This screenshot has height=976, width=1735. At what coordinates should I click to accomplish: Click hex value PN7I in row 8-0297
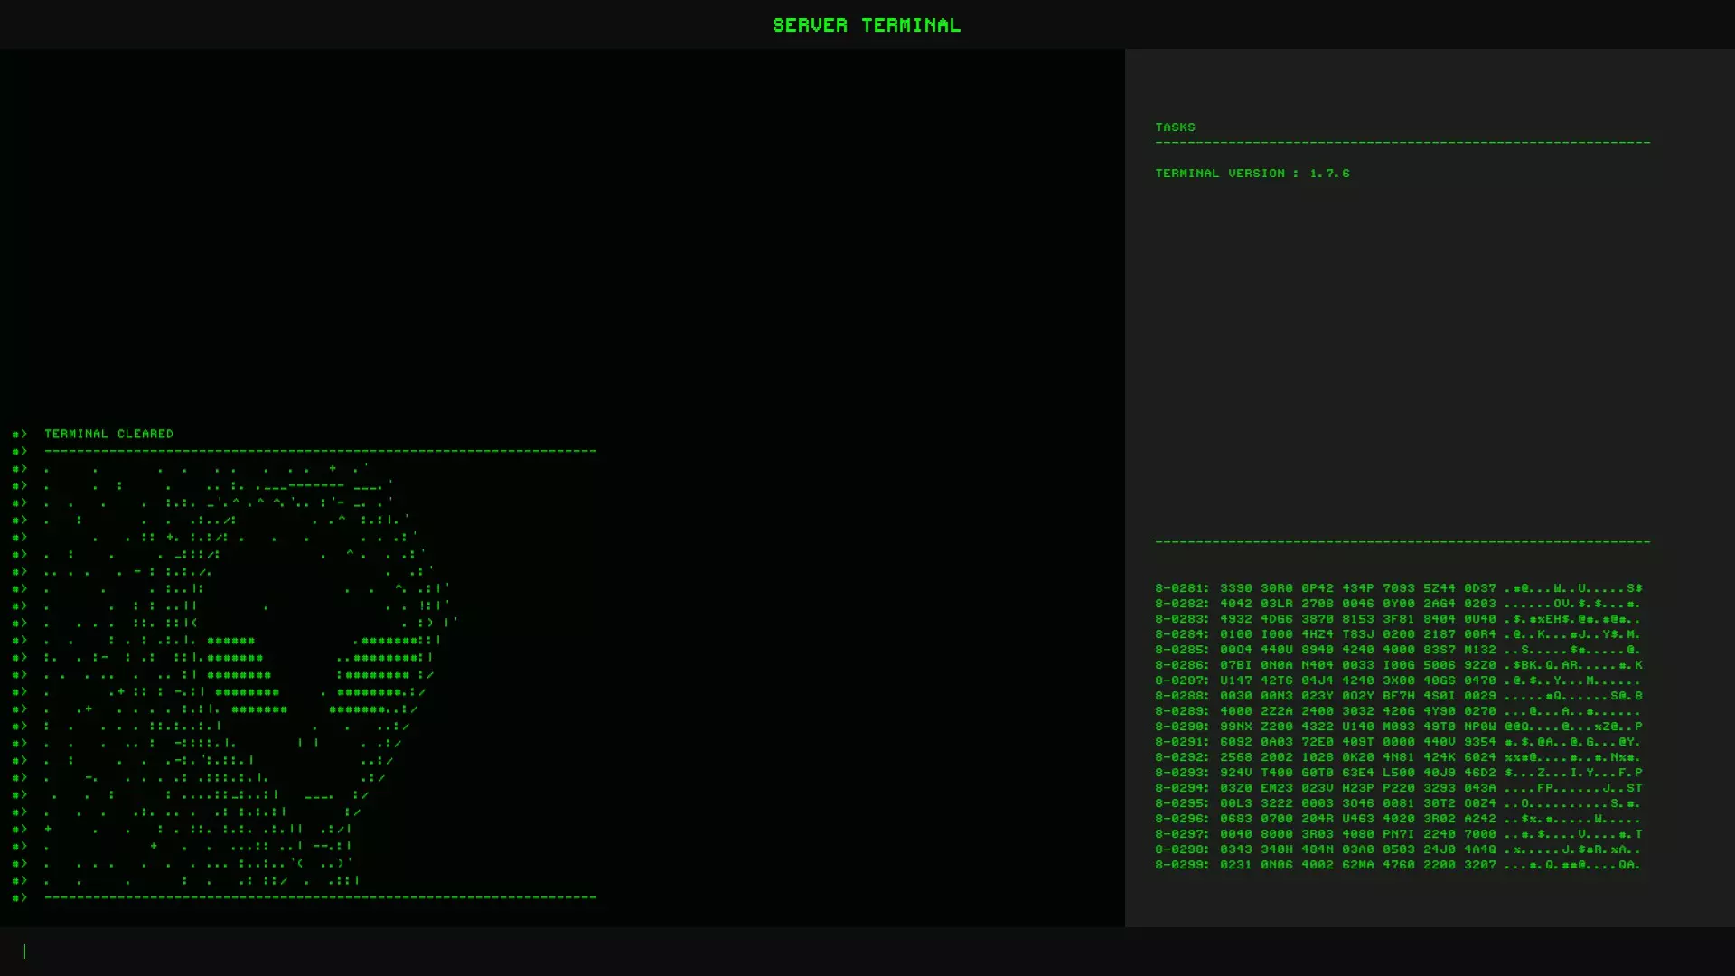click(x=1398, y=834)
